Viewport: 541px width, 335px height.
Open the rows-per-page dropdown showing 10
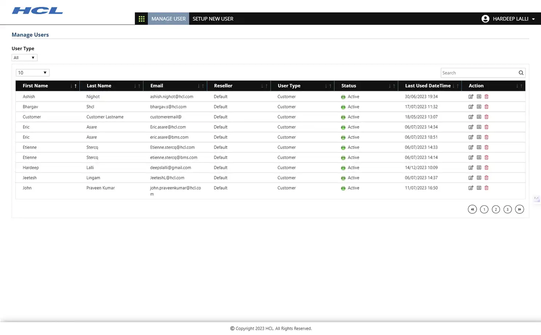[x=32, y=73]
